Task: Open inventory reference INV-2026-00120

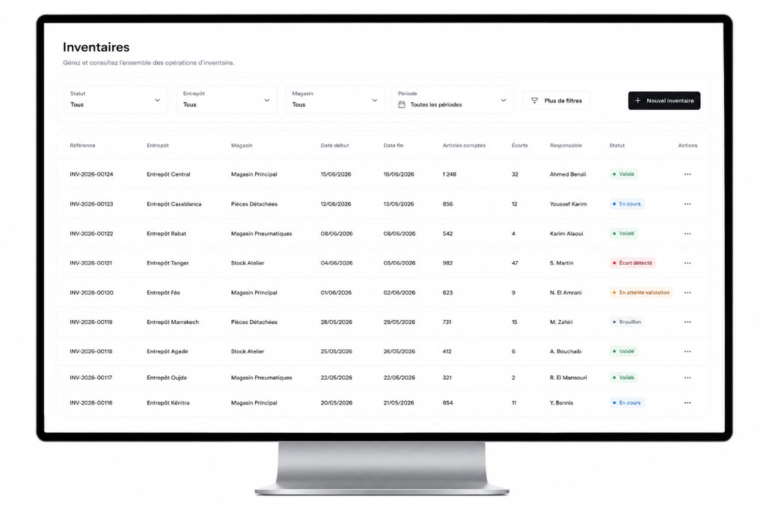Action: click(91, 292)
